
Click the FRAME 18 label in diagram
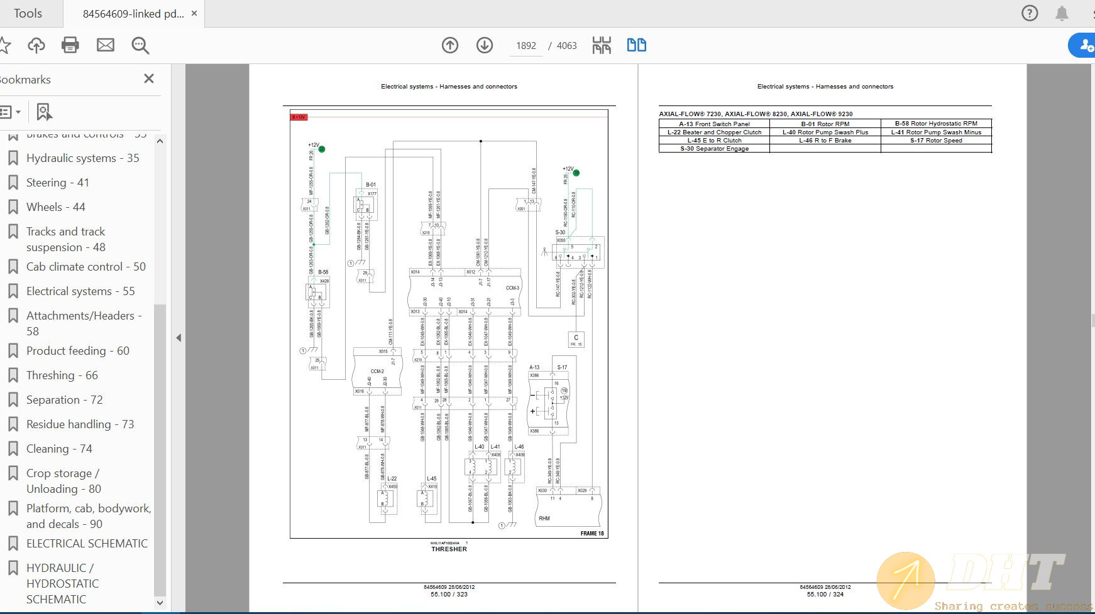pos(592,534)
